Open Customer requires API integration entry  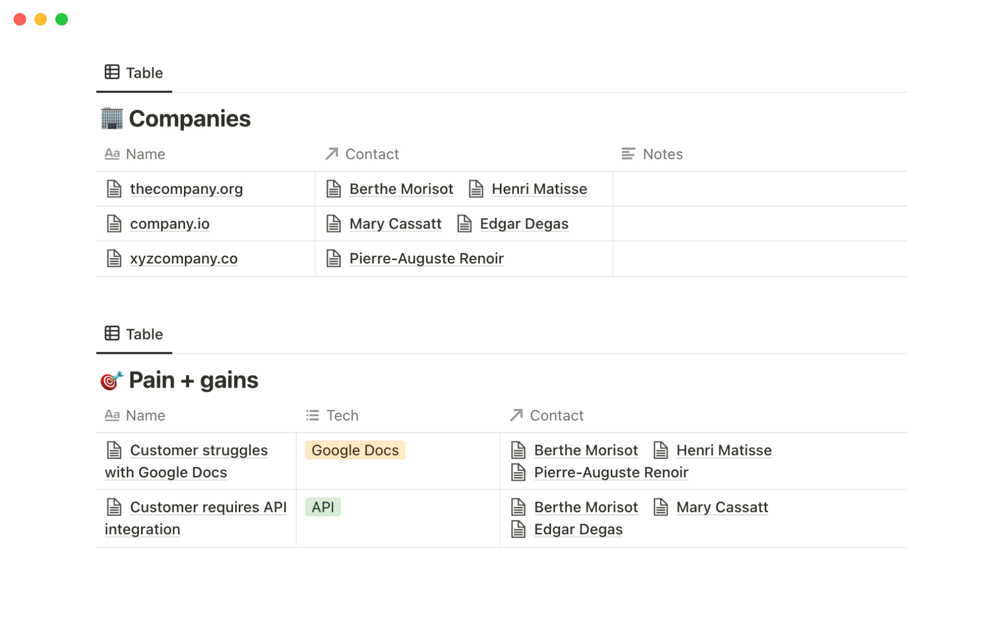pyautogui.click(x=207, y=507)
